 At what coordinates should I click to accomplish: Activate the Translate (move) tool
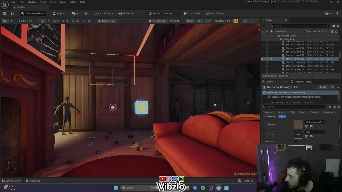click(x=16, y=21)
